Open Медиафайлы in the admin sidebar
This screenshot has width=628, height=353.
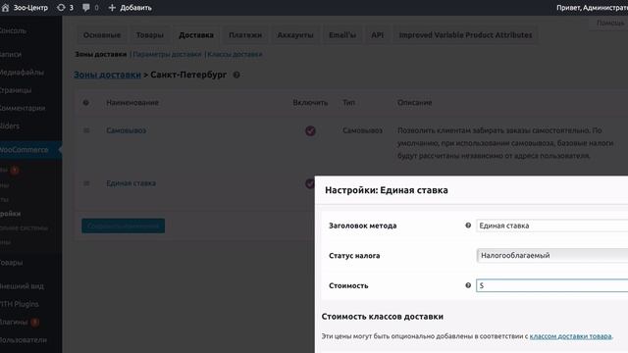22,73
